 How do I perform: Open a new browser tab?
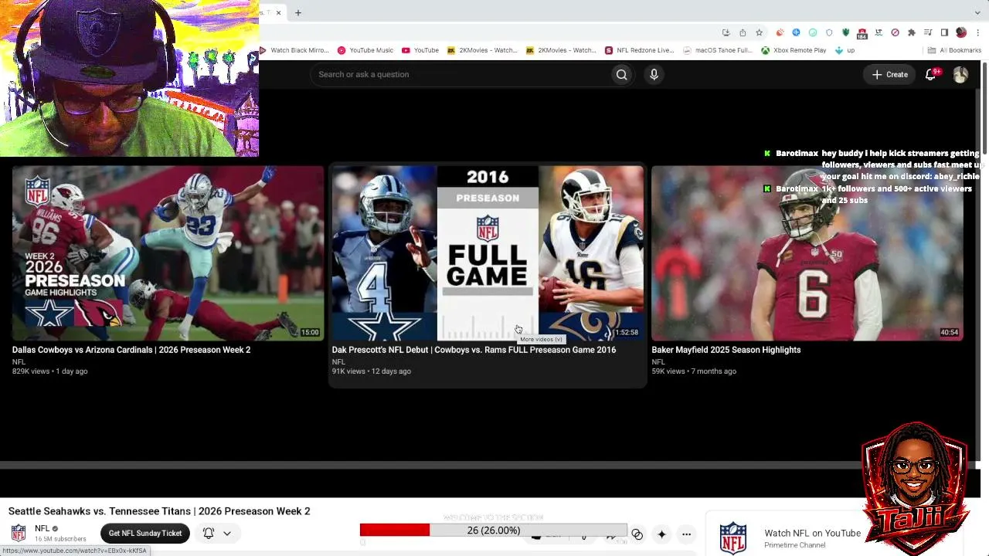[298, 12]
